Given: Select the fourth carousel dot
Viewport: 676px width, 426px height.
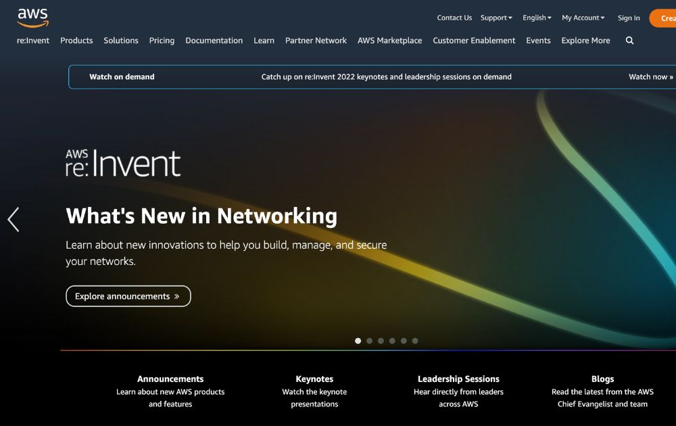Looking at the screenshot, I should [392, 341].
